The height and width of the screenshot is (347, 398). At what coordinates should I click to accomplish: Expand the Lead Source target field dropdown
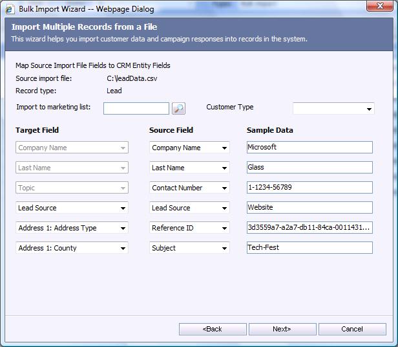[72, 208]
